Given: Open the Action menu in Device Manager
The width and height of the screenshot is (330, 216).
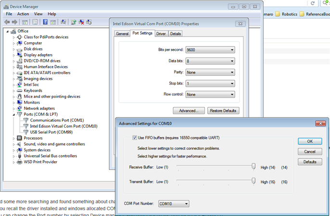Looking at the screenshot, I should coord(23,14).
